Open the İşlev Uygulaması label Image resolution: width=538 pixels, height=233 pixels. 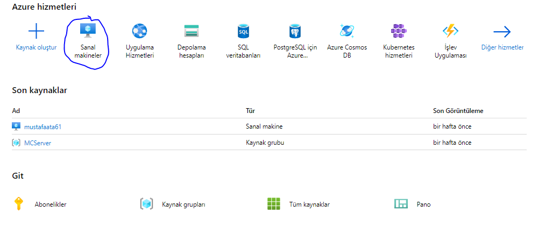coord(450,52)
